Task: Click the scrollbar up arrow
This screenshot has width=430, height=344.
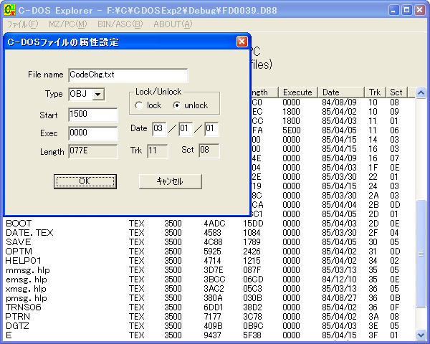Action: point(421,92)
